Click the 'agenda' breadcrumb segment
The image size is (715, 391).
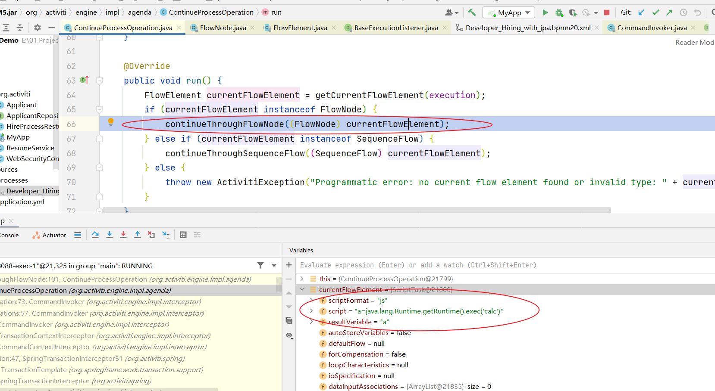coord(139,12)
